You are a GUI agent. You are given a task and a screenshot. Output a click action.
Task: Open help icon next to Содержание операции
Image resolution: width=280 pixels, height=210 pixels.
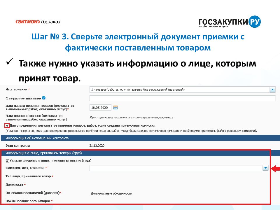[x=44, y=98]
